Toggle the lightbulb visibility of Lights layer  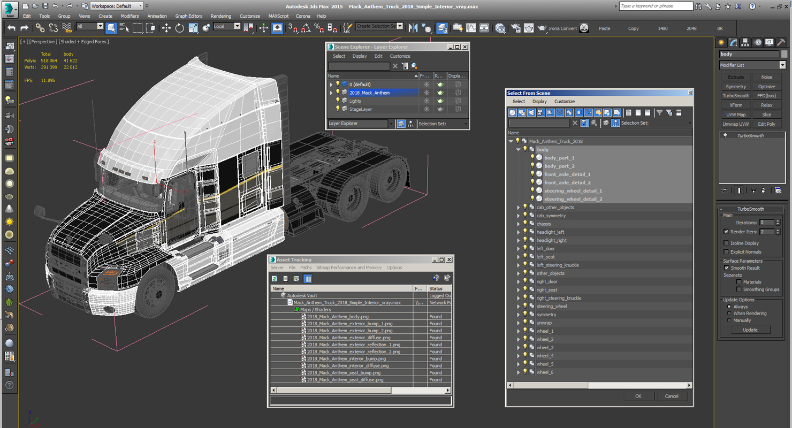[338, 101]
